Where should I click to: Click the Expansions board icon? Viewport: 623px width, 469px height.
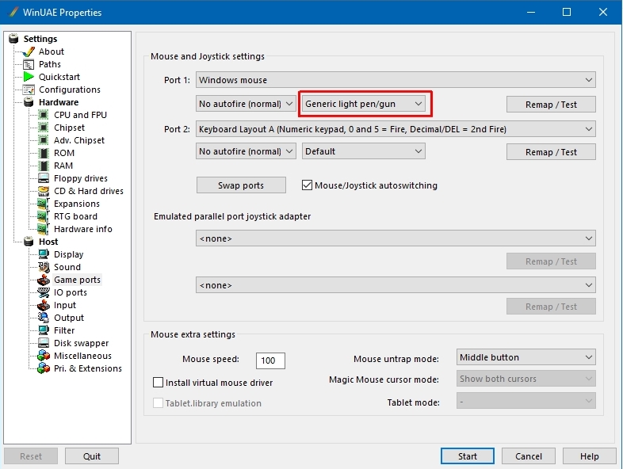pos(44,204)
